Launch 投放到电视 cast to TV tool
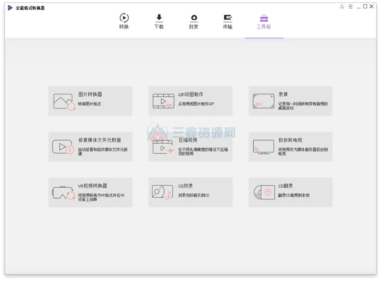The width and height of the screenshot is (381, 282). click(290, 146)
